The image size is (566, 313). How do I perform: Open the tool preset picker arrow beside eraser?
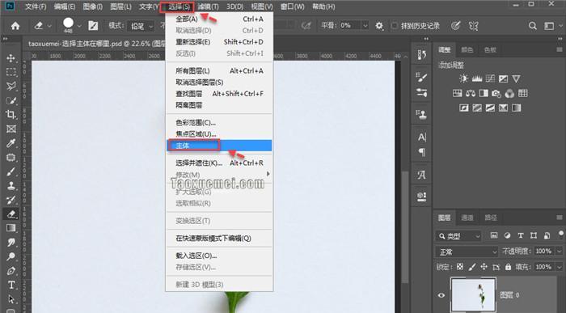click(49, 26)
